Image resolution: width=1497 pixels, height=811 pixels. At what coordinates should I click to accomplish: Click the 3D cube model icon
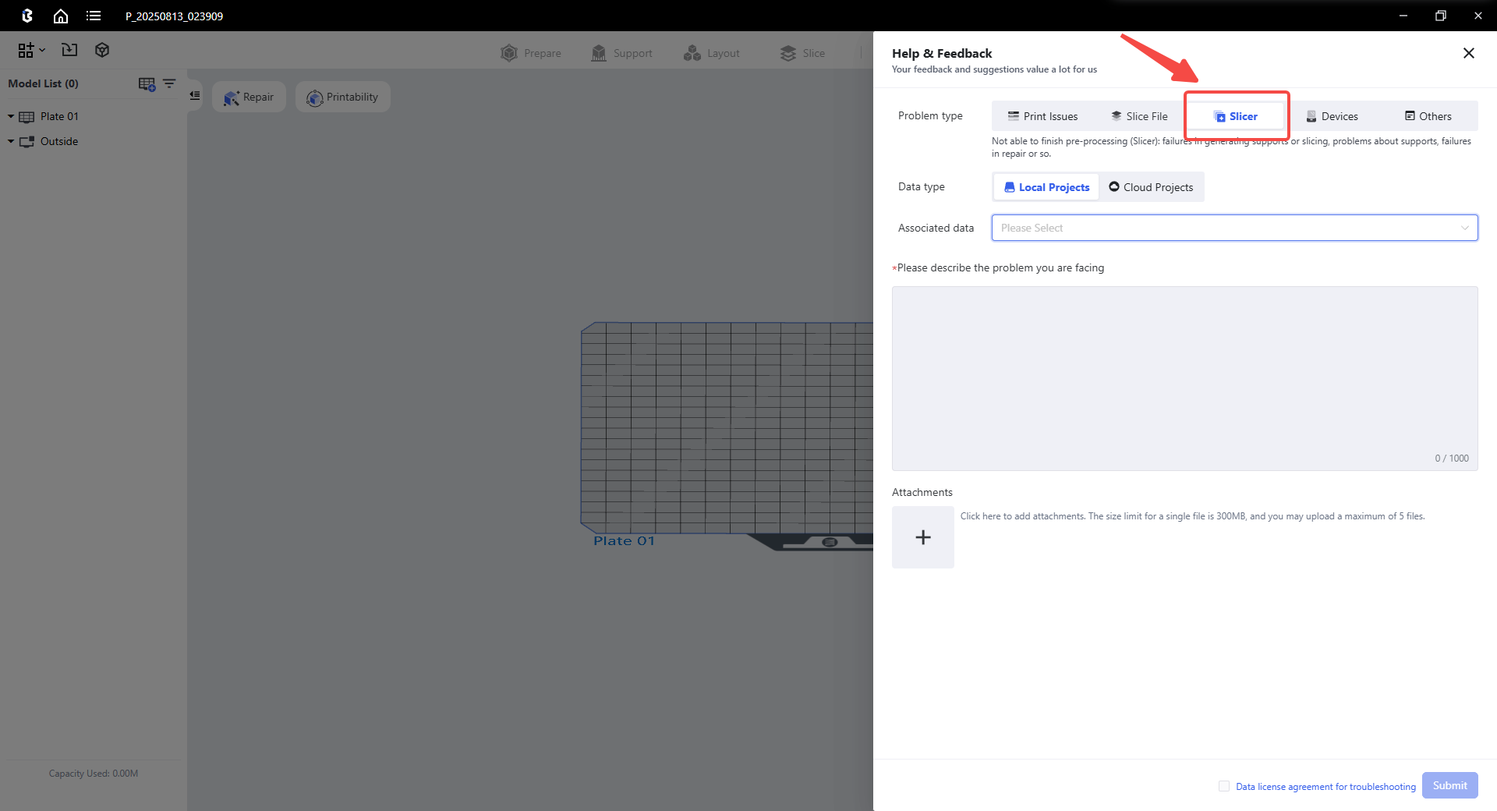pos(102,50)
